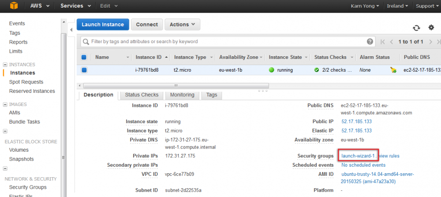This screenshot has height=197, width=441.
Task: Toggle checkbox for instance i-79761bd8
Action: 84,70
